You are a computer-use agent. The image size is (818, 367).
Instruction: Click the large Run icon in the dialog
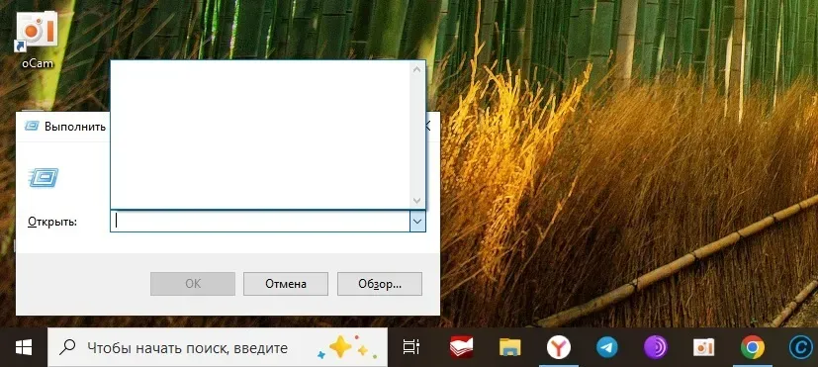tap(44, 177)
